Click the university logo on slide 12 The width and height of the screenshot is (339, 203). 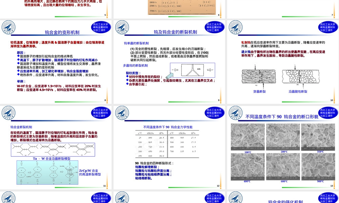(x=122, y=113)
